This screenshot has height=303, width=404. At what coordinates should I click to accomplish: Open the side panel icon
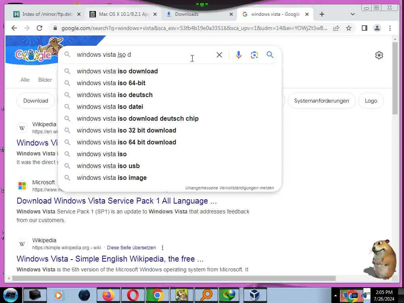coord(364,28)
